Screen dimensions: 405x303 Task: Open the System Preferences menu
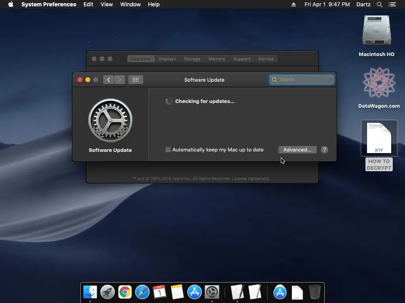[x=49, y=4]
